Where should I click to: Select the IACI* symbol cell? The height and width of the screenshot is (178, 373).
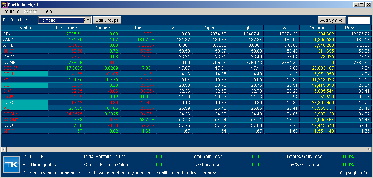pos(25,97)
